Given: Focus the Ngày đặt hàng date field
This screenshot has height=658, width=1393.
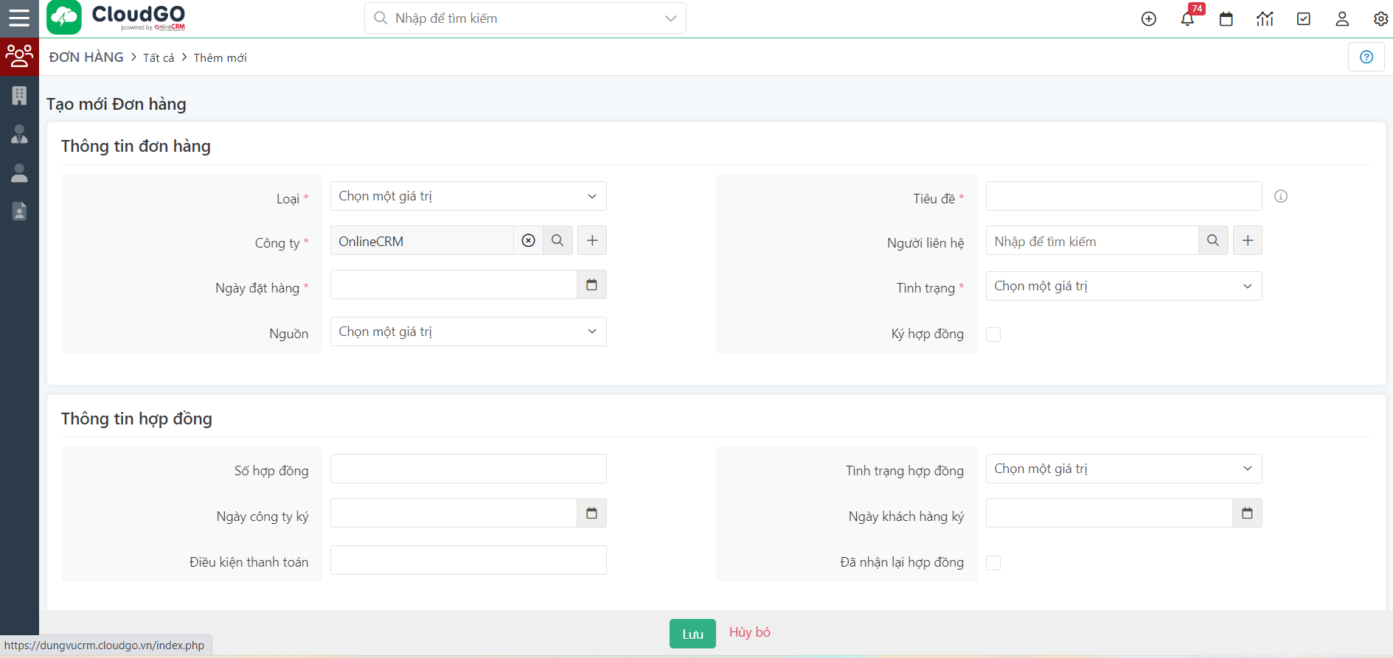Looking at the screenshot, I should pyautogui.click(x=454, y=284).
